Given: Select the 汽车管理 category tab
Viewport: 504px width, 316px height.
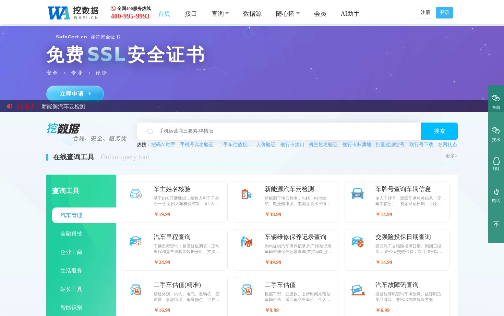Looking at the screenshot, I should pos(84,215).
